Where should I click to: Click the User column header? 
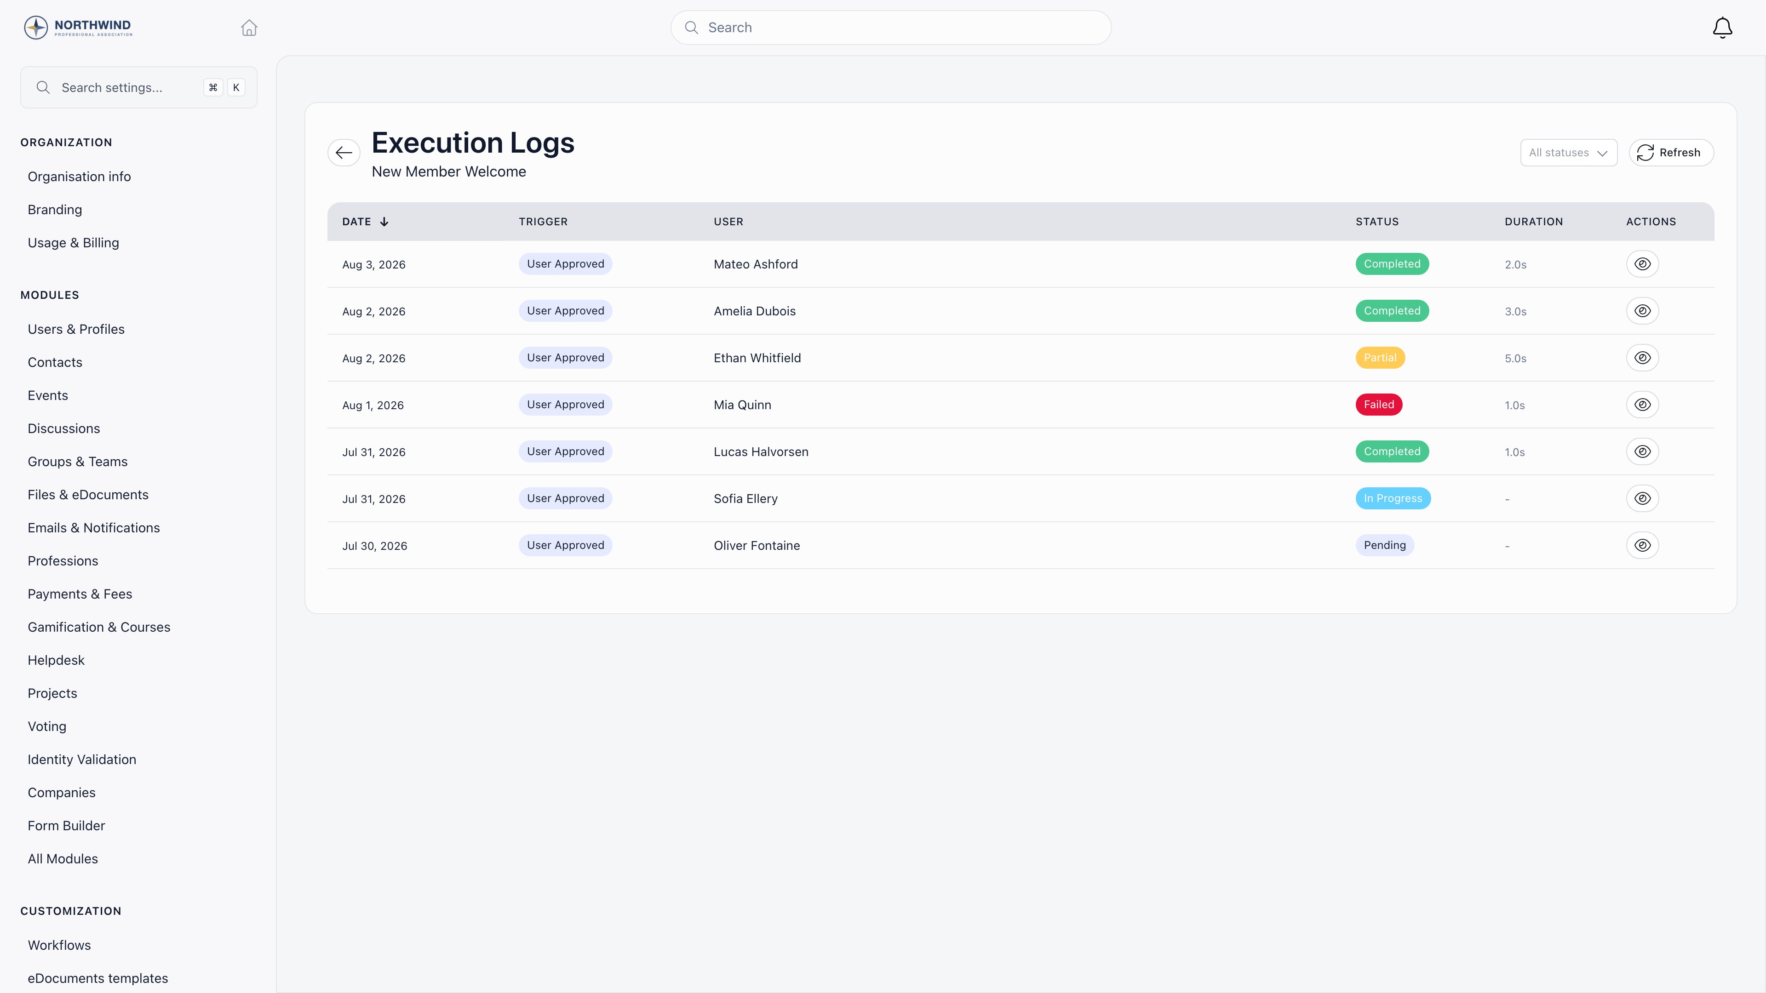(x=728, y=221)
